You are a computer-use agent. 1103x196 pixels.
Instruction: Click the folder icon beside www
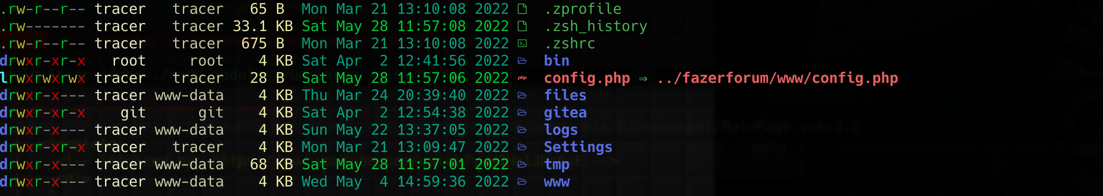(522, 182)
